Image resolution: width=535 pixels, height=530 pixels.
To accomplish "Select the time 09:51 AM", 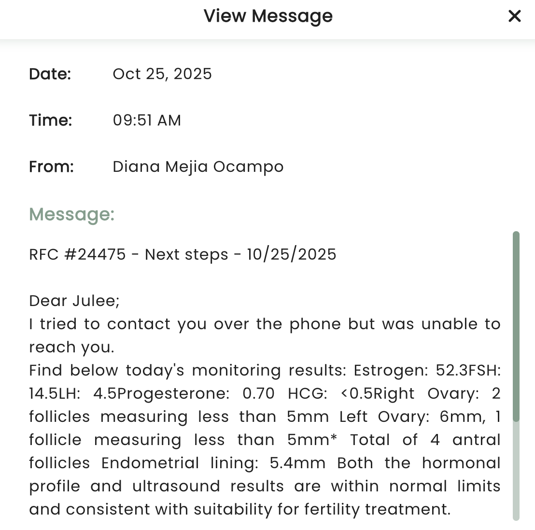I will pos(147,120).
